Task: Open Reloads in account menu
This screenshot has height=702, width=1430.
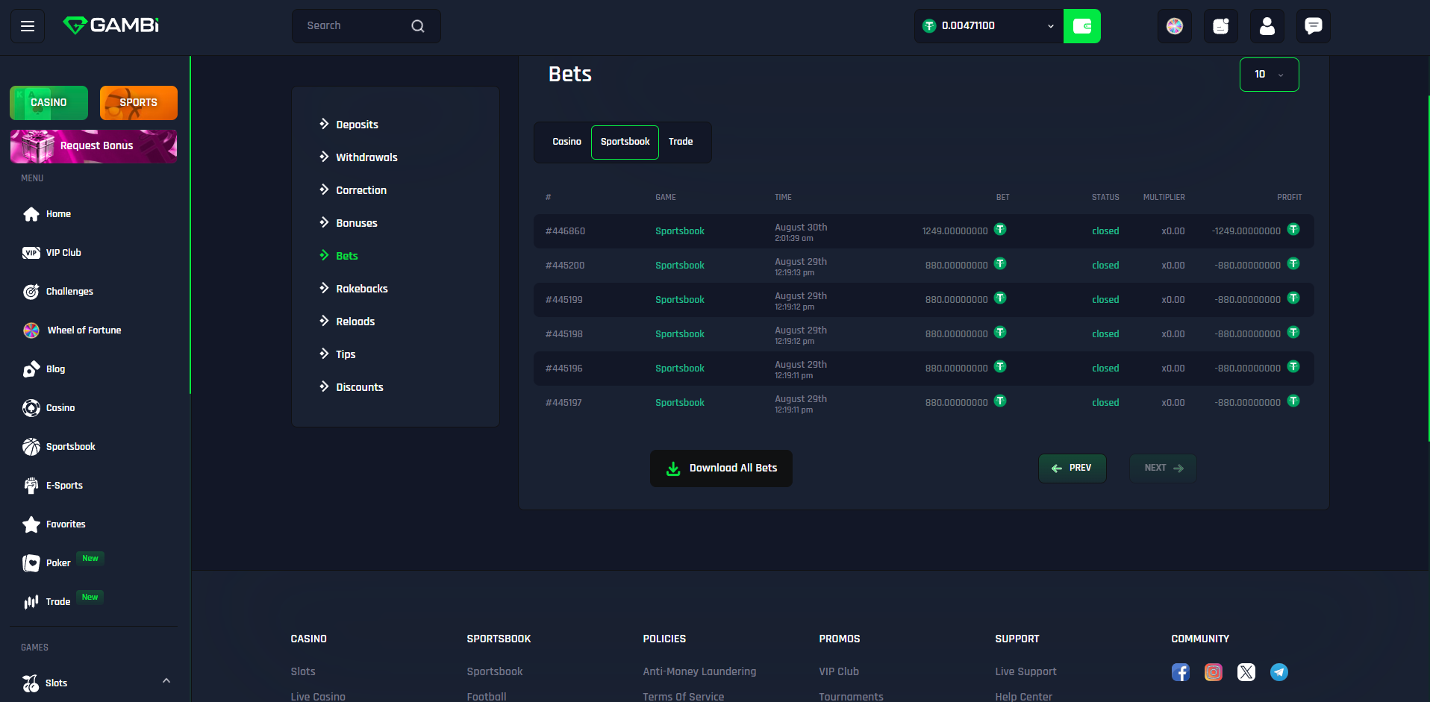Action: [355, 322]
